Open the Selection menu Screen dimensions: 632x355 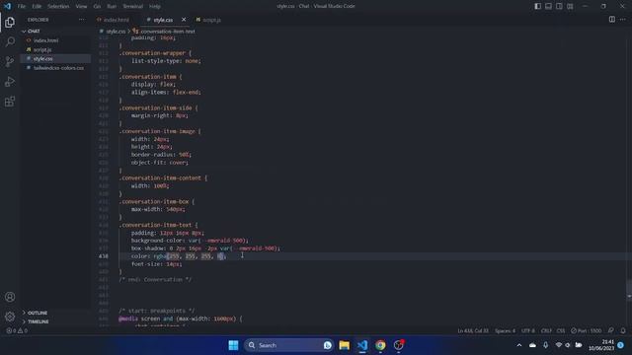(x=58, y=6)
